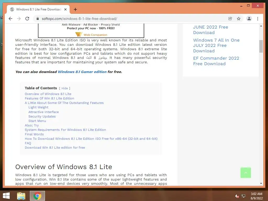Jump to the Start Menu section
The image size is (268, 201).
coord(37,121)
